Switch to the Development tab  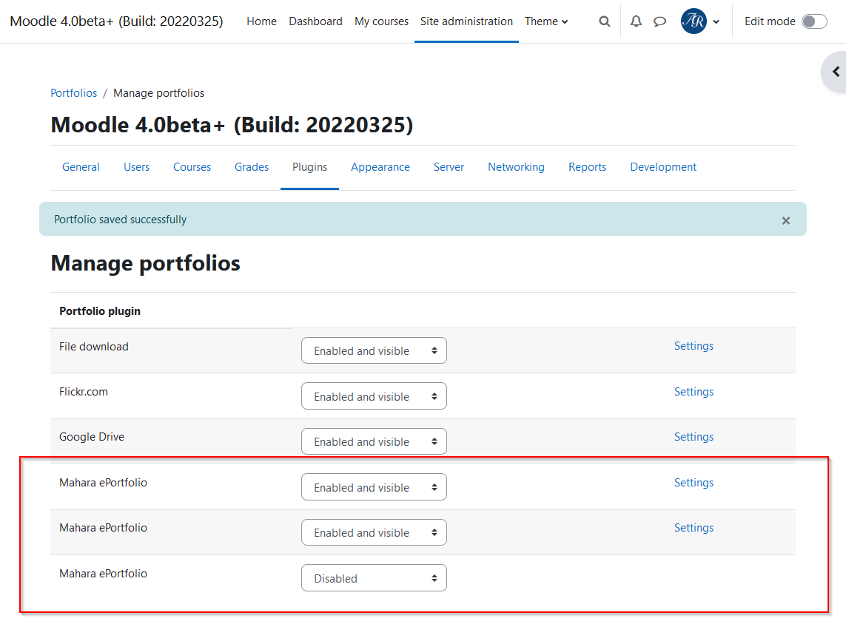coord(663,167)
